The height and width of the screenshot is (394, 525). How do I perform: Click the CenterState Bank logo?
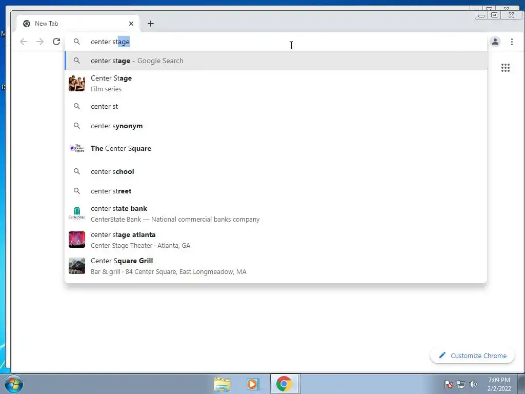click(x=77, y=213)
